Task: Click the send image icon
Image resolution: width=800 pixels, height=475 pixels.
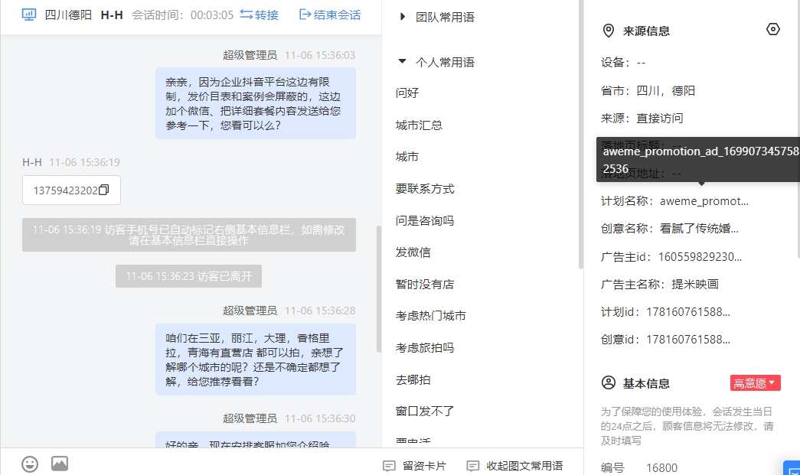Action: (x=60, y=464)
